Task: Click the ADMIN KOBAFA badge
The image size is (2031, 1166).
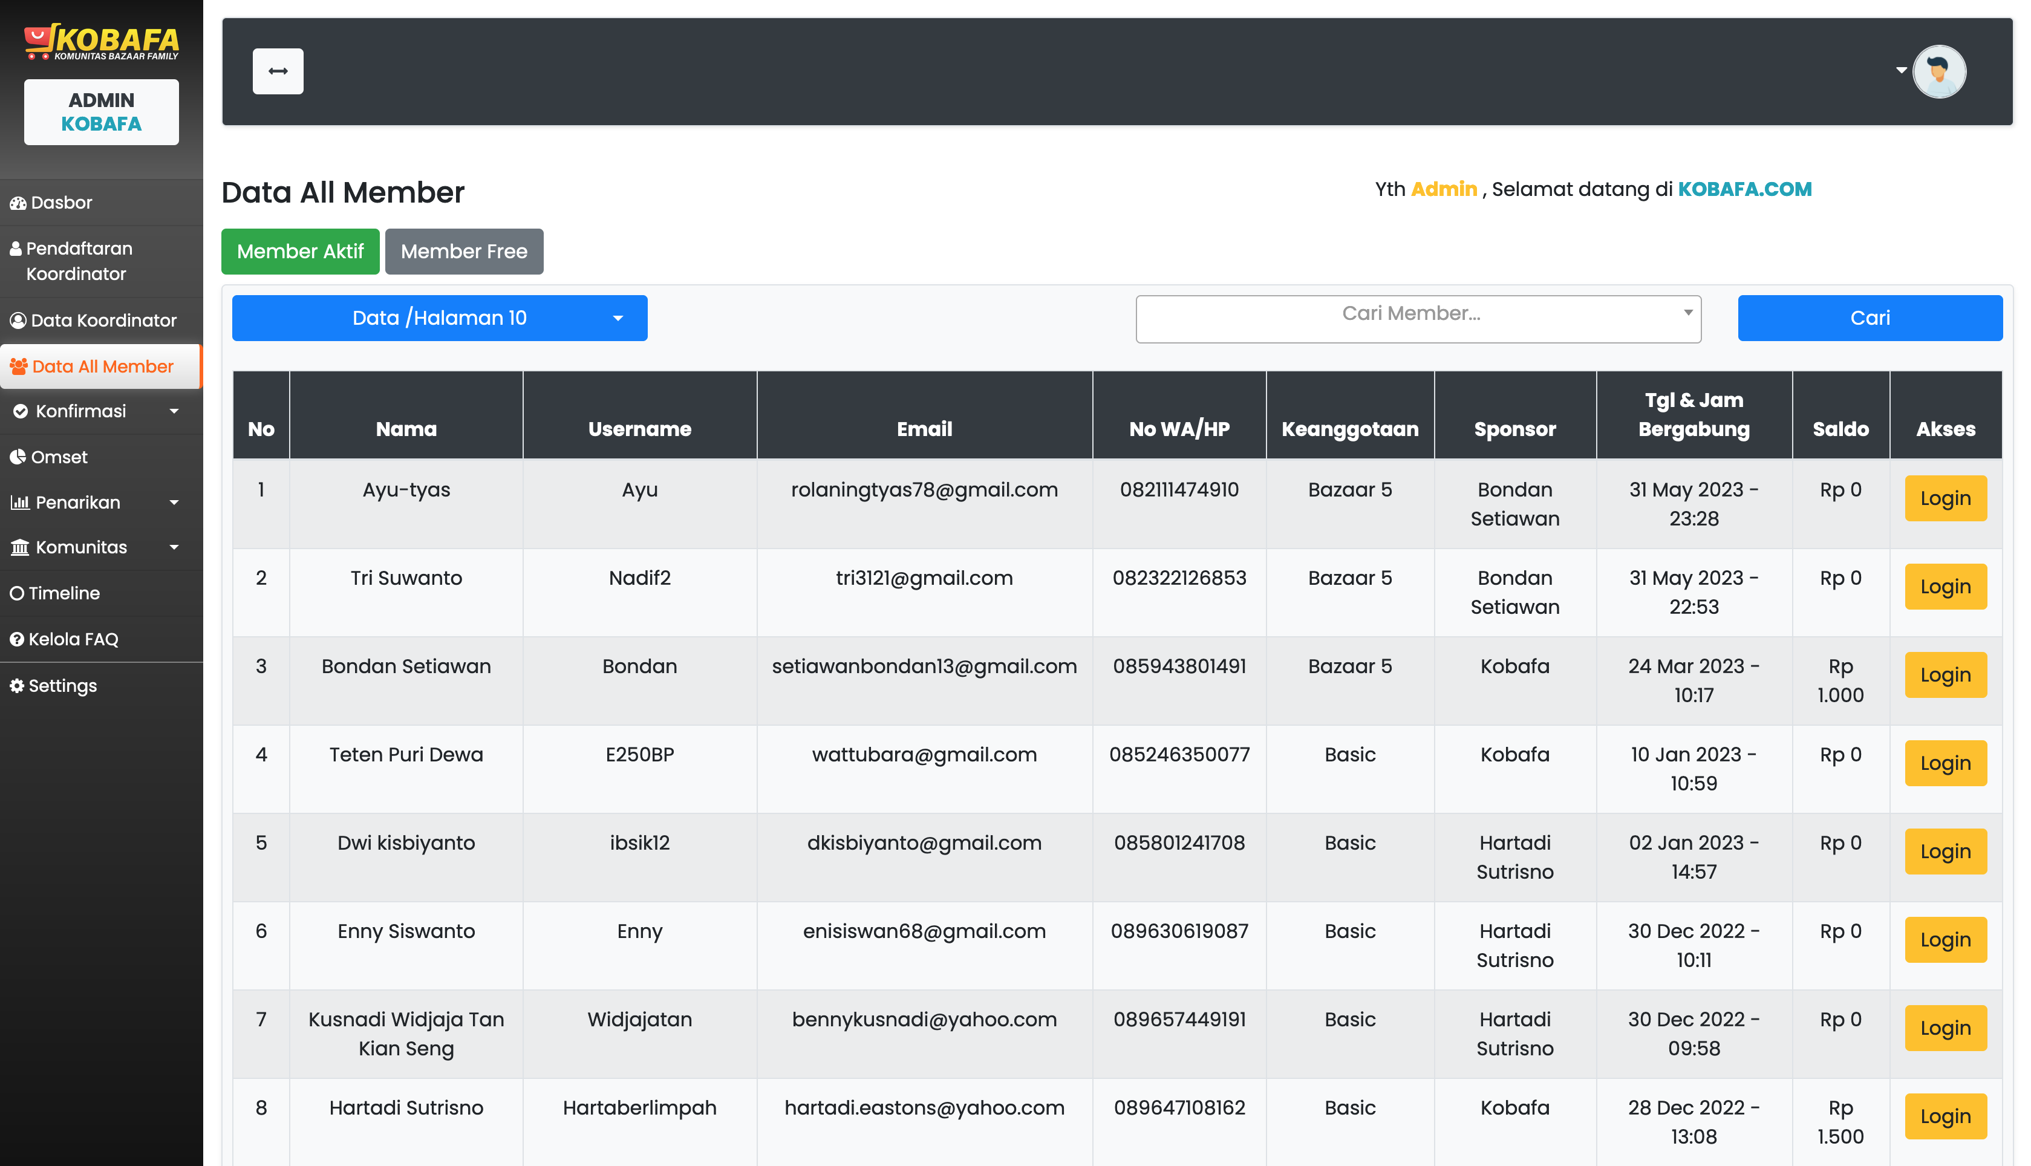Action: [102, 112]
